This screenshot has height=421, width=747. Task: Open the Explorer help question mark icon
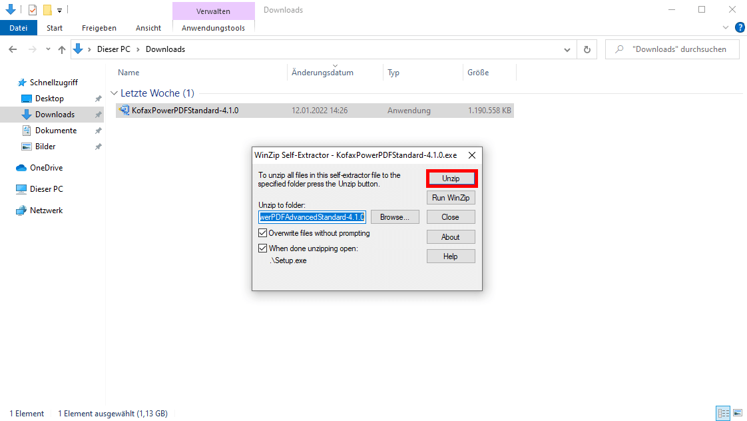[x=740, y=27]
